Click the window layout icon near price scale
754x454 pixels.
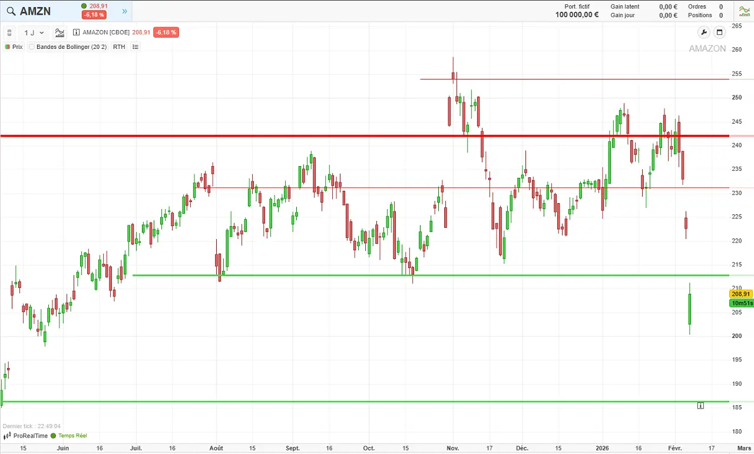(720, 32)
